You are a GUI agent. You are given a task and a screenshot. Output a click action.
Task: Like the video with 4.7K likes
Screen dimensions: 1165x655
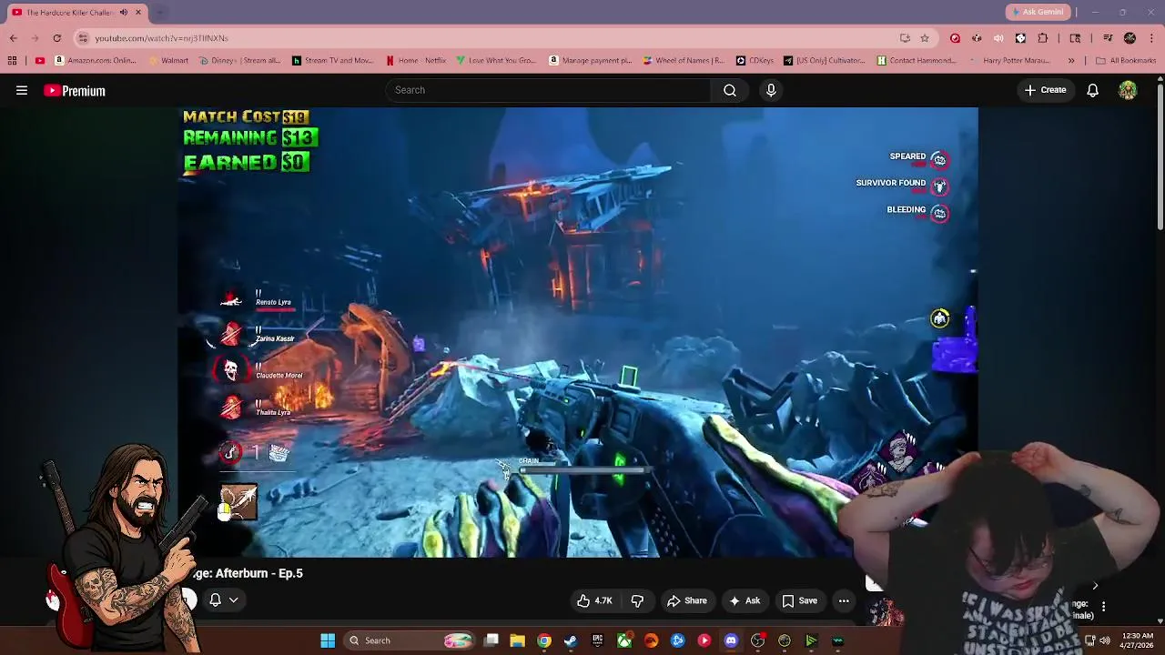(x=594, y=600)
